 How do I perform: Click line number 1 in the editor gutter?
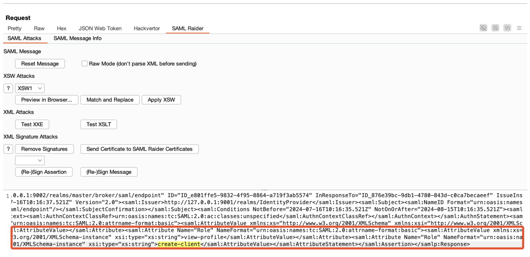tap(8, 195)
